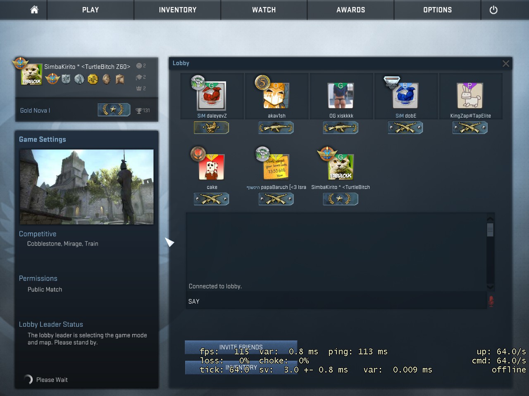Screen dimensions: 529x396
Task: Click the winged medal on SimbaKirito lobby avatar
Action: (x=326, y=154)
